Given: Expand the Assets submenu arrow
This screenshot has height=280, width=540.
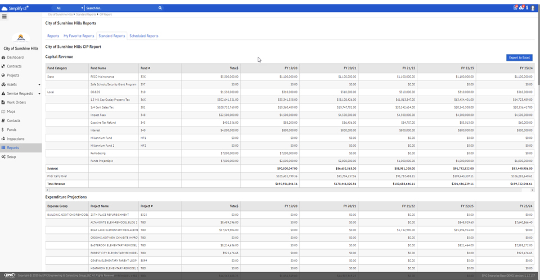Looking at the screenshot, I should click(39, 84).
